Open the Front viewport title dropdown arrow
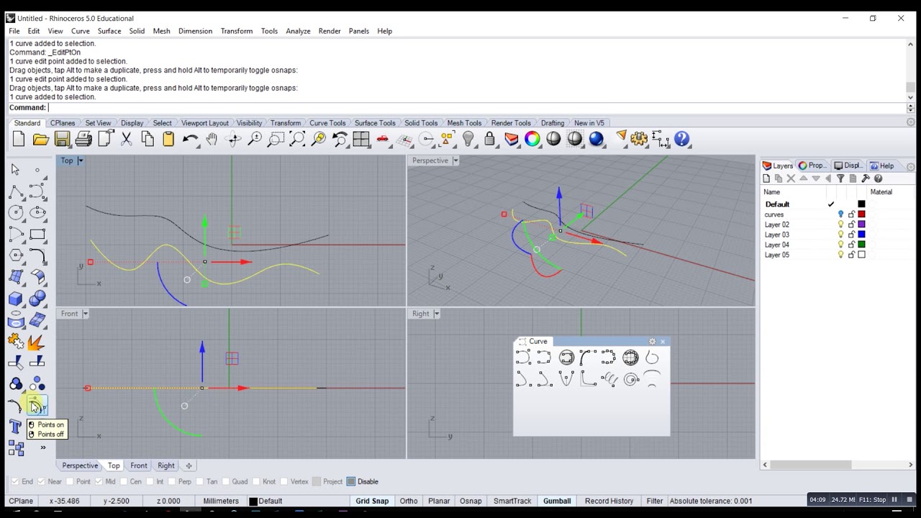Image resolution: width=921 pixels, height=518 pixels. click(85, 314)
